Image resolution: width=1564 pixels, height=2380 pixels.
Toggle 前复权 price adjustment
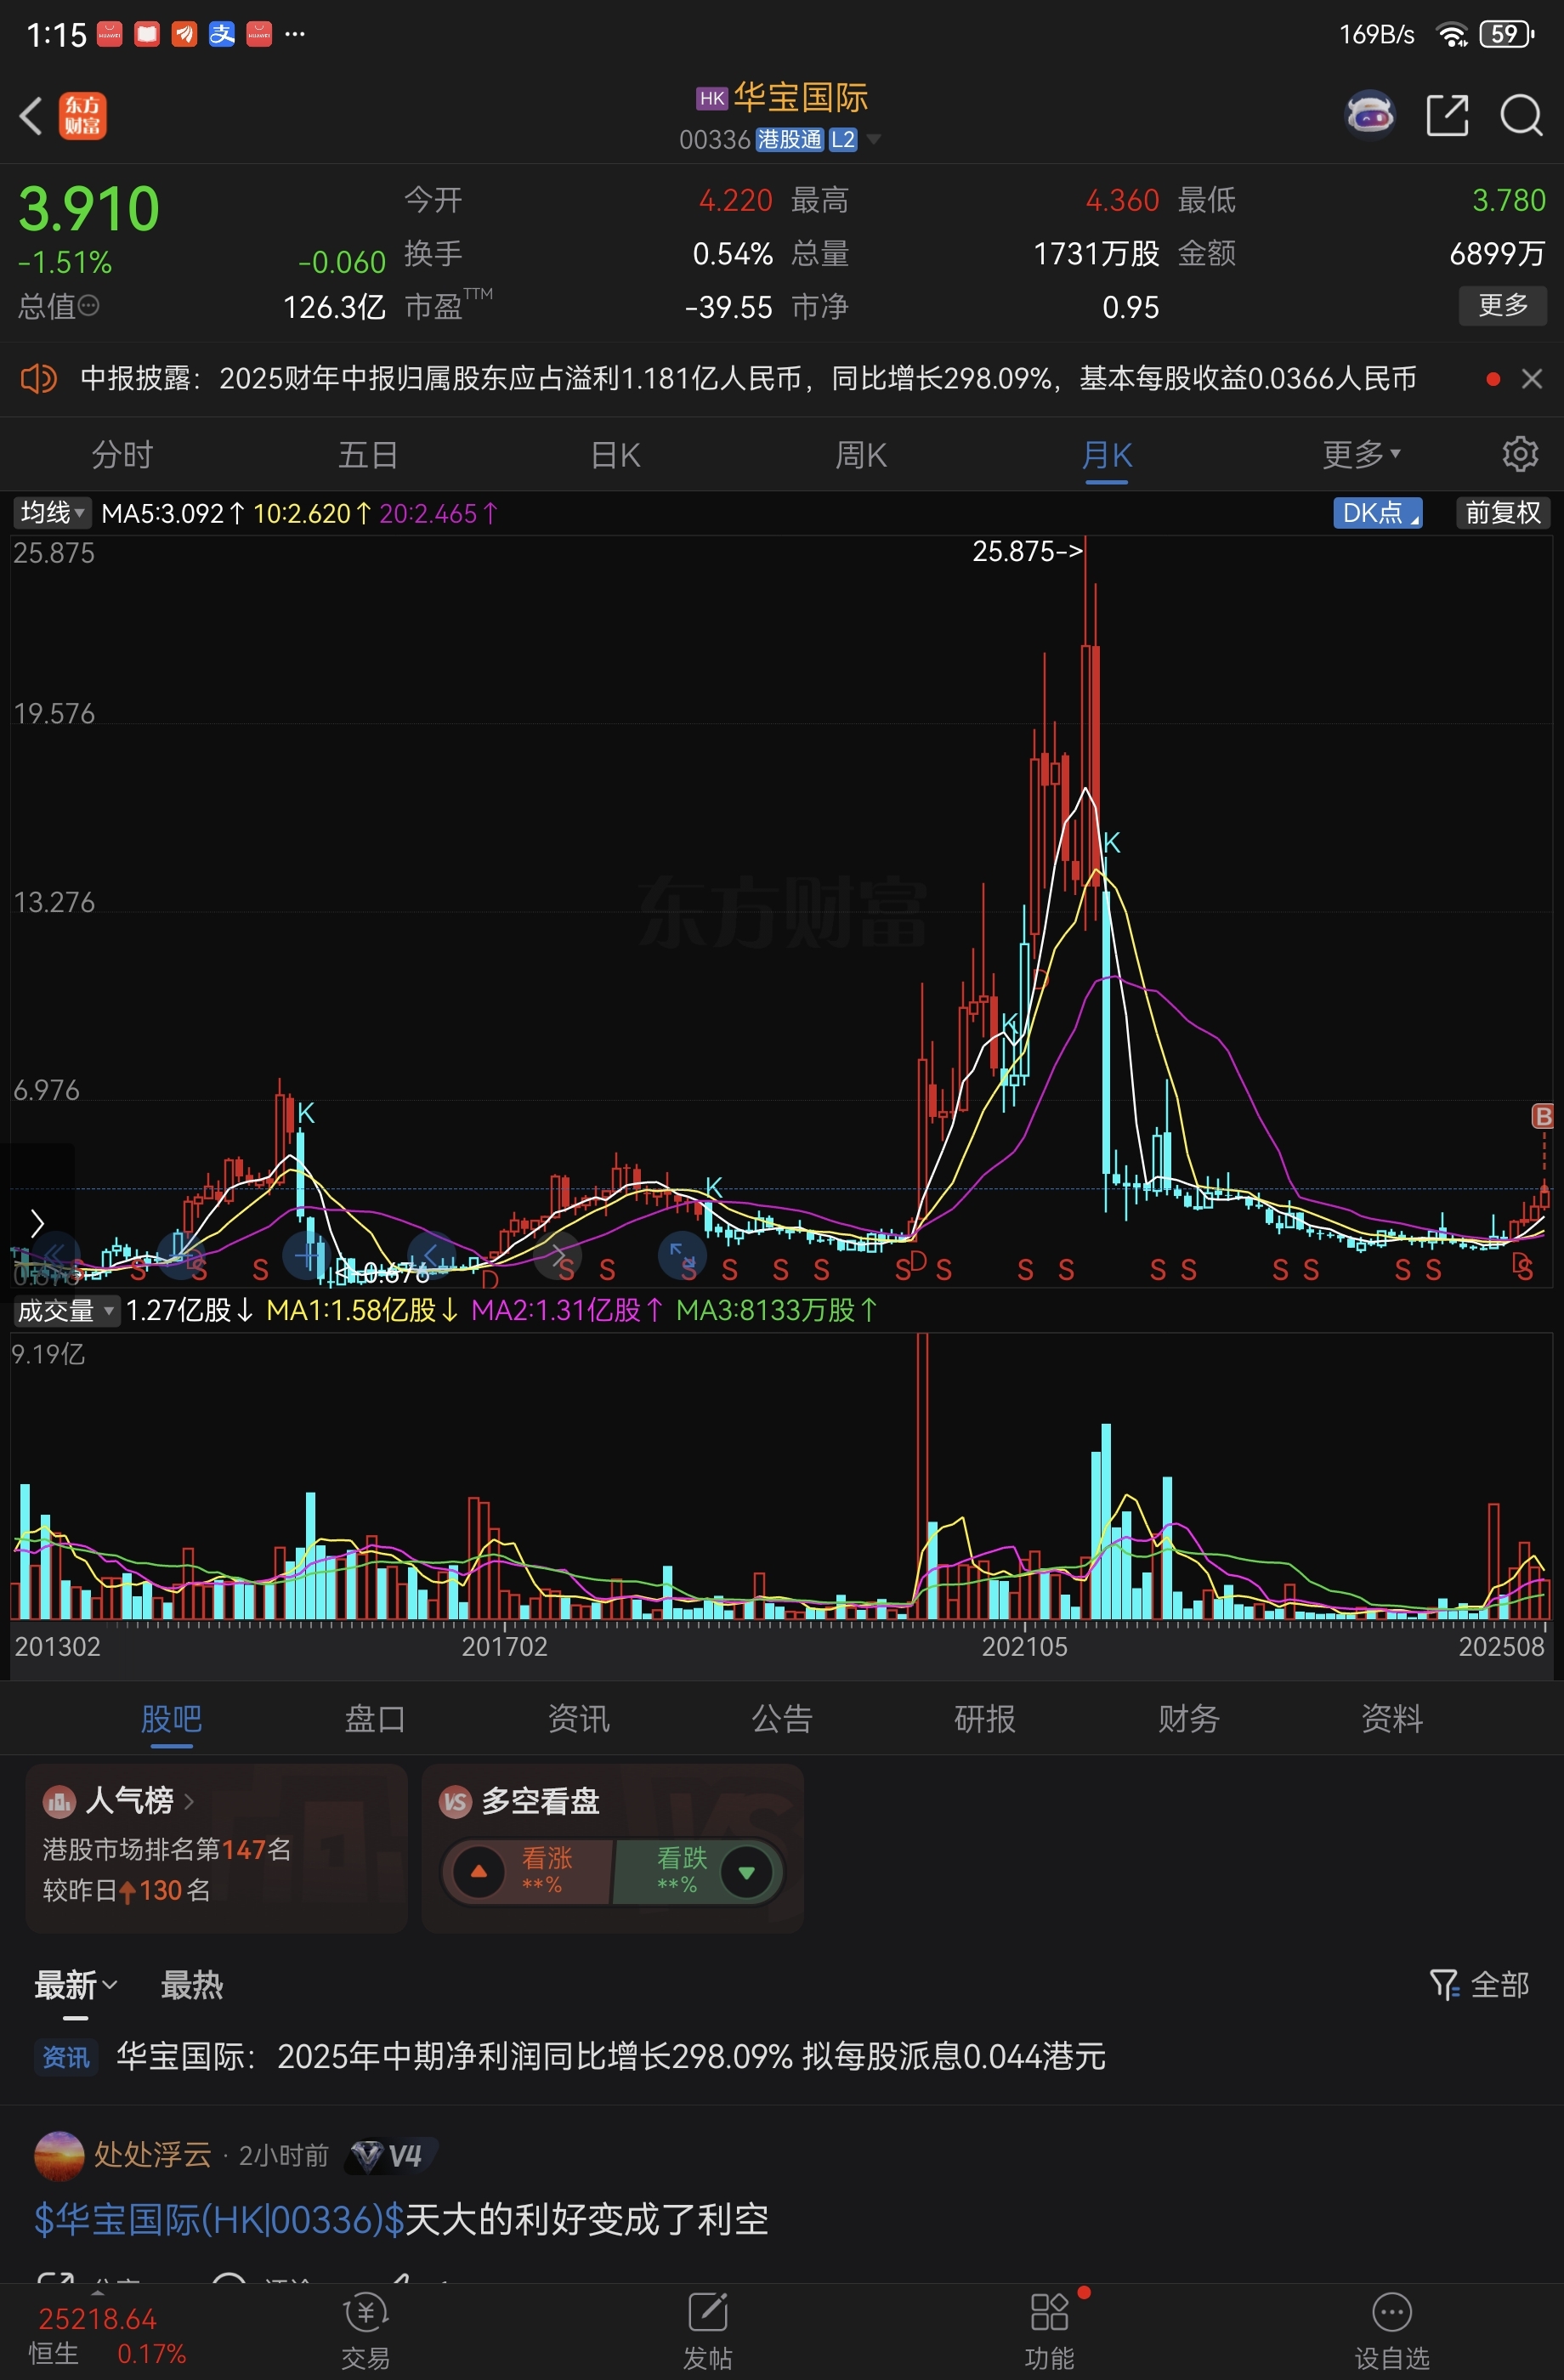[1502, 513]
